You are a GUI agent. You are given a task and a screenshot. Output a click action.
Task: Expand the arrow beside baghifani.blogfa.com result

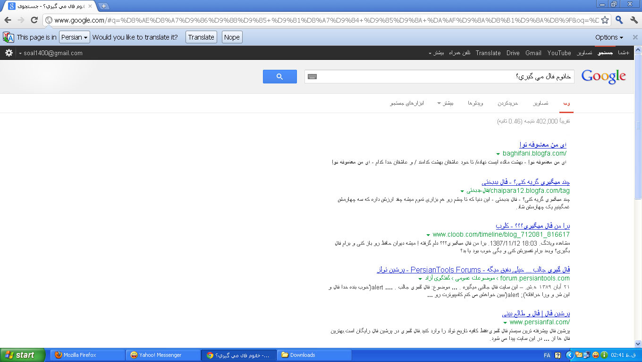[x=498, y=154]
